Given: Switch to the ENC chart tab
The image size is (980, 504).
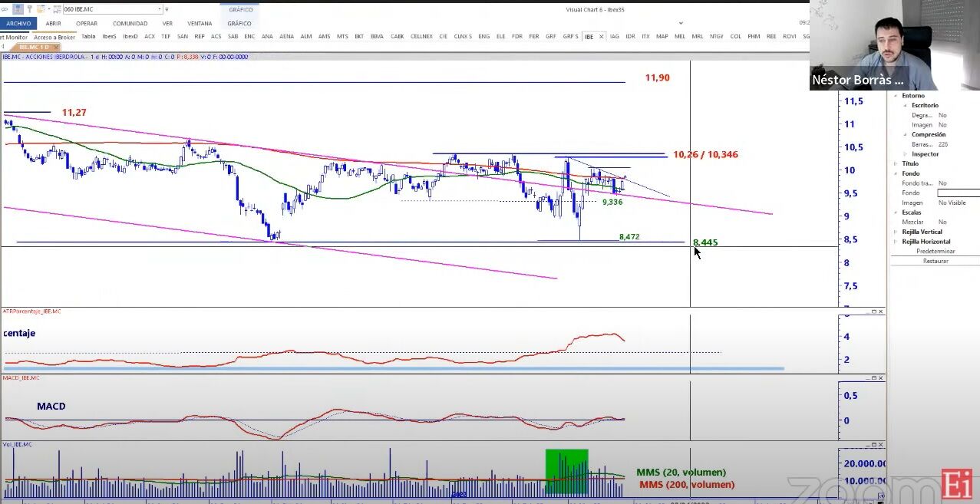Looking at the screenshot, I should [249, 36].
